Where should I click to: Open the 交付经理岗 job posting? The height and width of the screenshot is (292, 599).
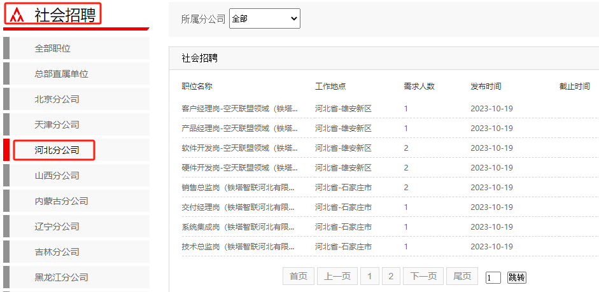point(238,207)
